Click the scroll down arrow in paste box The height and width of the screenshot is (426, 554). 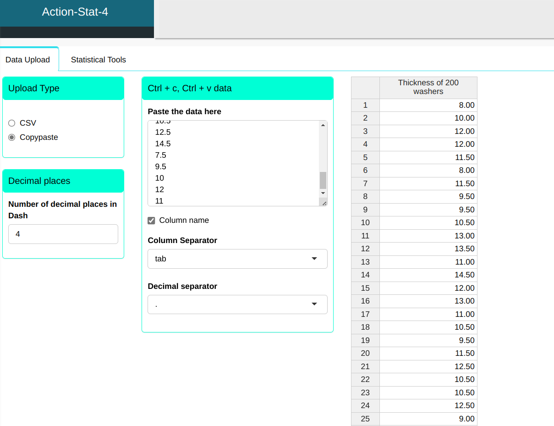[323, 193]
